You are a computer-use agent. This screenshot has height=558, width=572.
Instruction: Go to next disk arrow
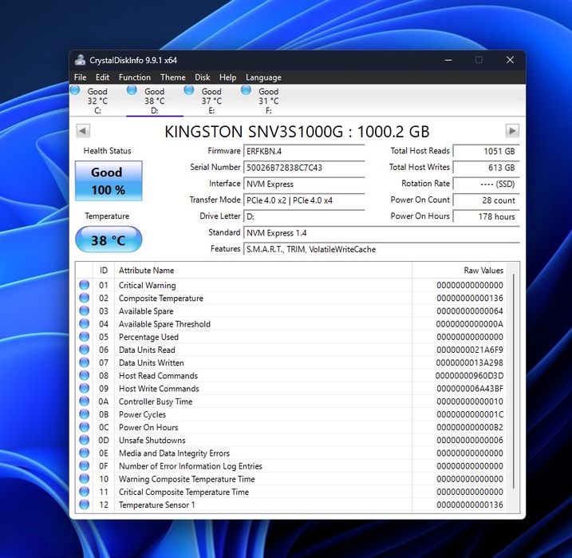(x=512, y=131)
